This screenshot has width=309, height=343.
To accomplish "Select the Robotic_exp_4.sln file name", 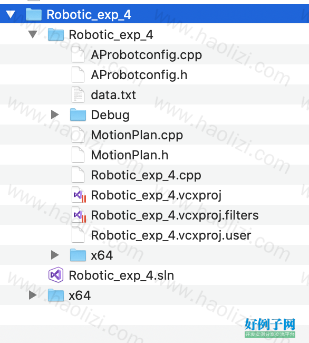I will click(x=121, y=275).
